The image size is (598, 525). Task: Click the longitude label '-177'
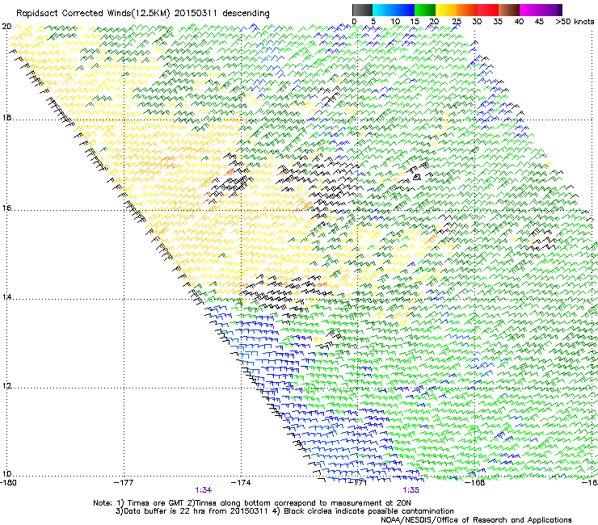point(124,483)
